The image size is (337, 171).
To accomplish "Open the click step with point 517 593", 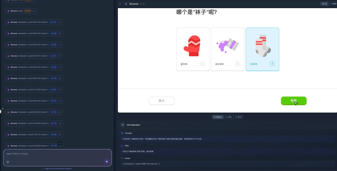I will pyautogui.click(x=34, y=90).
